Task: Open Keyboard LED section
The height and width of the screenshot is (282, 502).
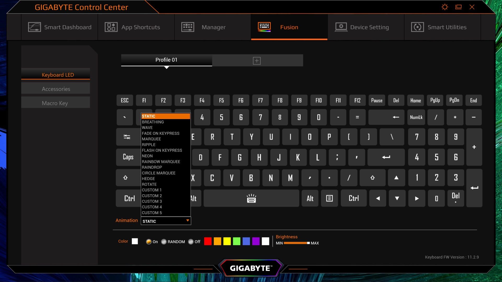Action: click(55, 75)
